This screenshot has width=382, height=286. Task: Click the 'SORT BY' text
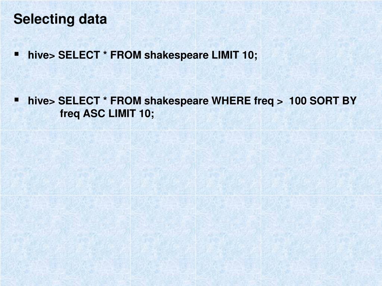pyautogui.click(x=333, y=101)
